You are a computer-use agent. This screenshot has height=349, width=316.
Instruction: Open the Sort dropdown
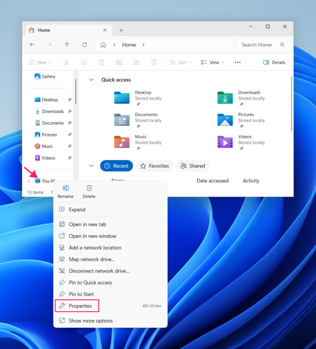180,62
